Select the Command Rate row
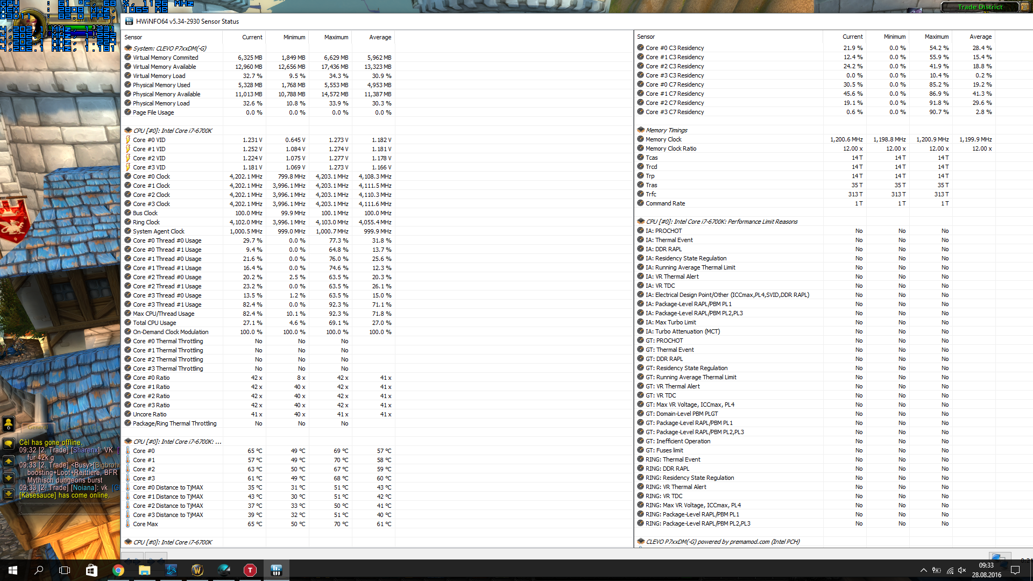The width and height of the screenshot is (1033, 581). pos(816,203)
